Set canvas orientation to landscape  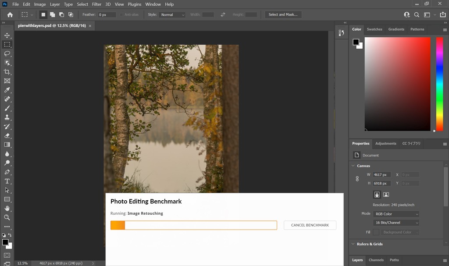[386, 195]
